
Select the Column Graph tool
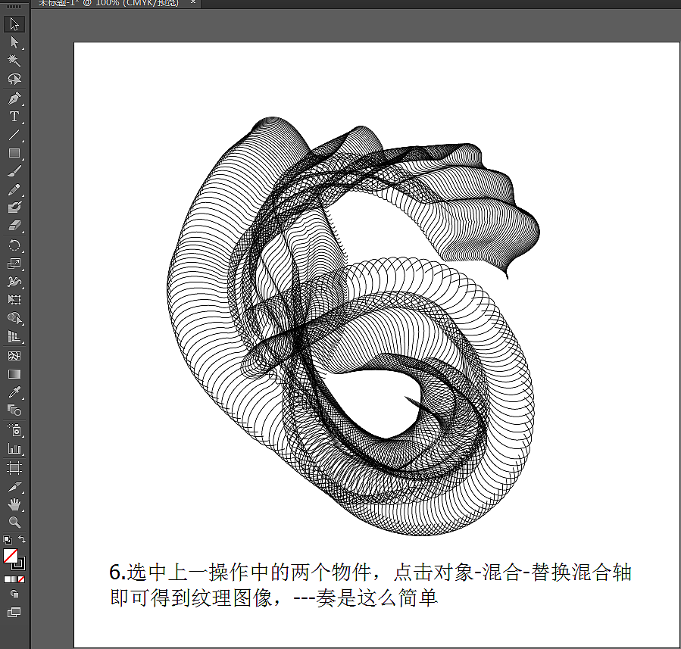click(14, 448)
